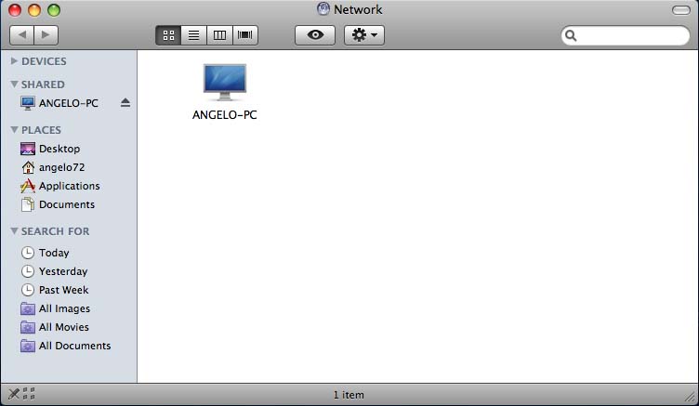Collapse the SHARED section
The image size is (699, 406).
(14, 85)
